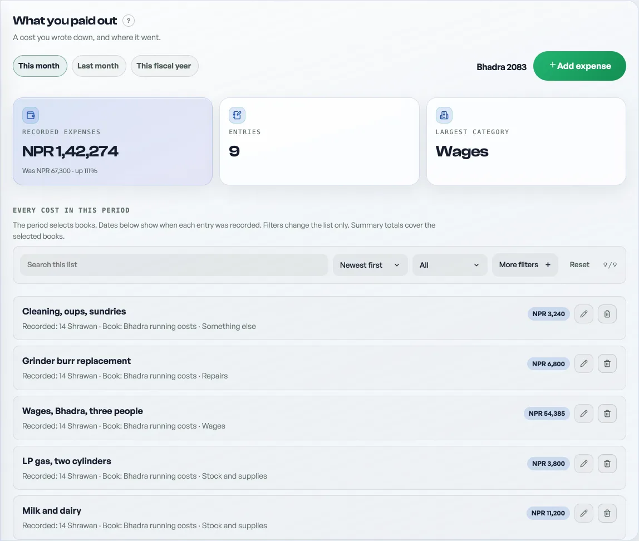Click the Wages largest category value
The height and width of the screenshot is (541, 639).
462,151
